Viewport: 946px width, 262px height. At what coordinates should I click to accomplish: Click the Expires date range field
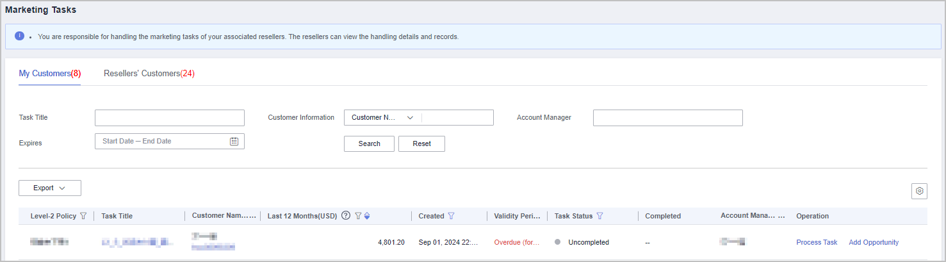(x=161, y=141)
